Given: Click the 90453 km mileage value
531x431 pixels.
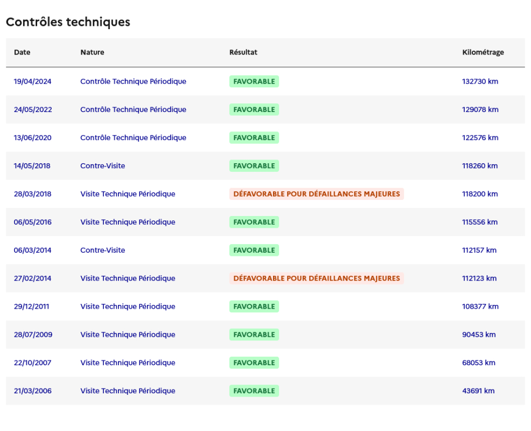Looking at the screenshot, I should point(479,335).
